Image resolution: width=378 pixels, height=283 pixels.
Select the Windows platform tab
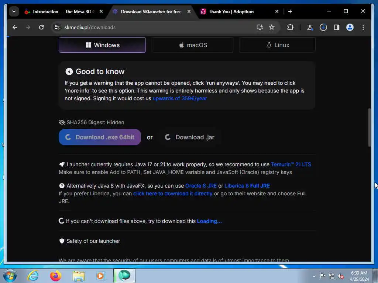coord(102,45)
